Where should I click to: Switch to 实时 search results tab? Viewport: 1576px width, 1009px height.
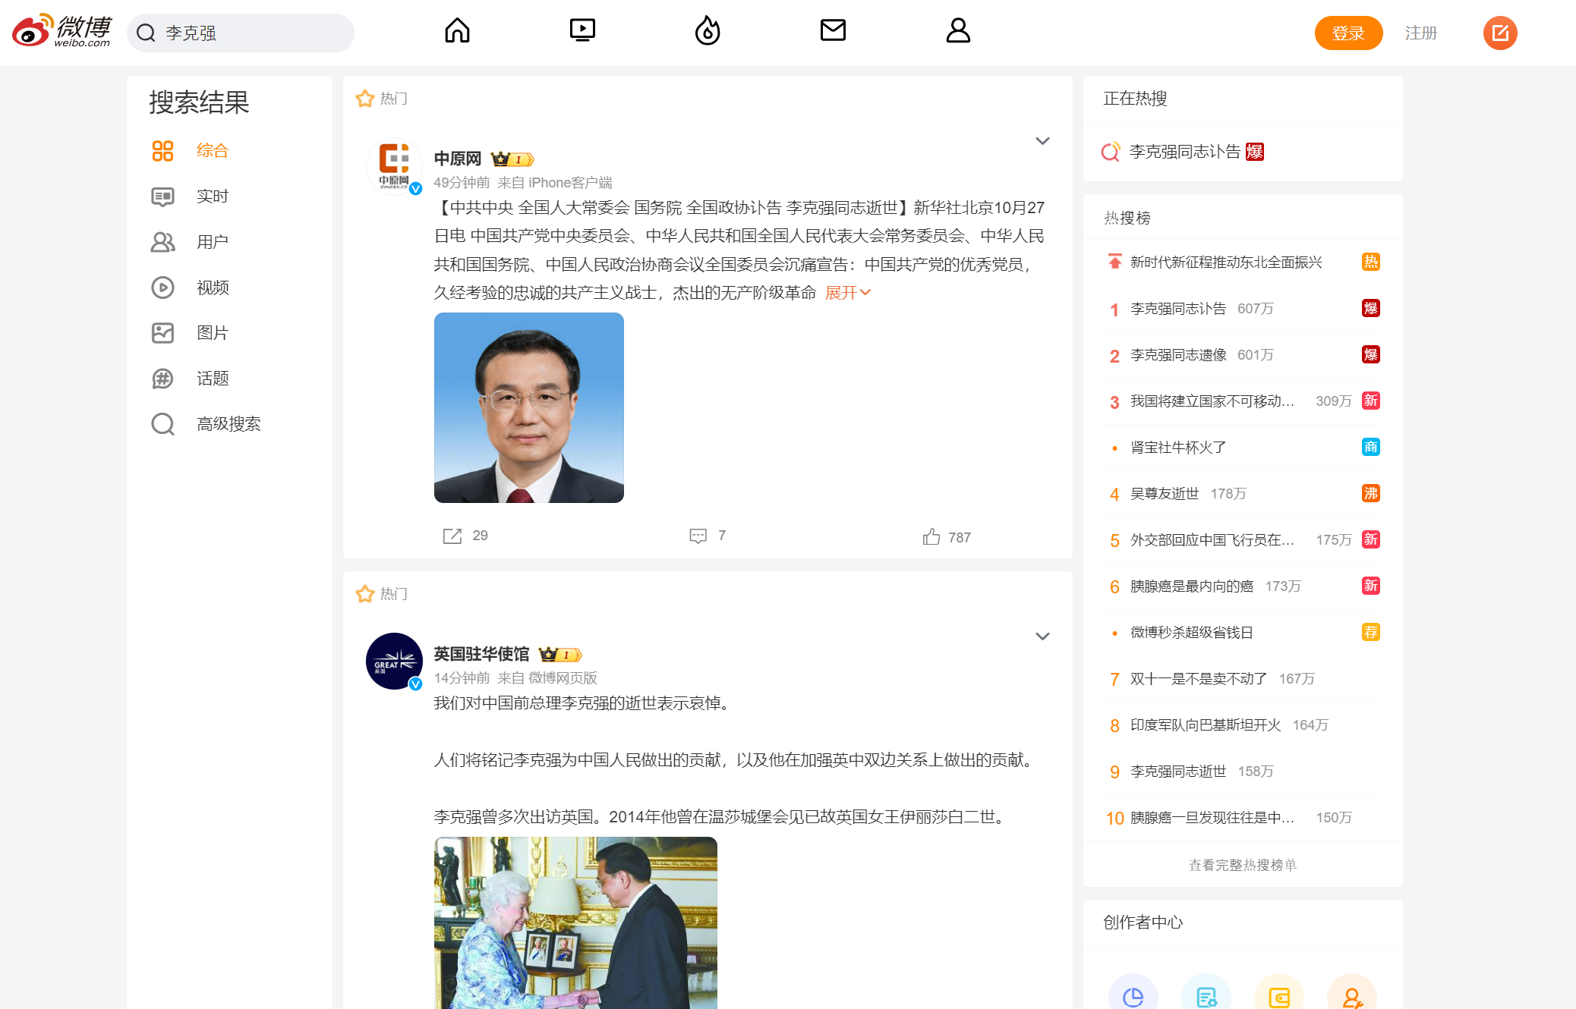[x=212, y=196]
